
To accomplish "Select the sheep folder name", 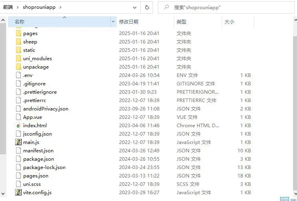I will [30, 42].
